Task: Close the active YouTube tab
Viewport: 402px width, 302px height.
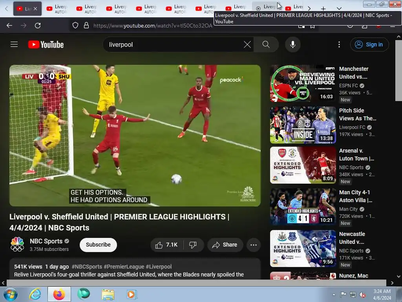Action: pos(35,9)
